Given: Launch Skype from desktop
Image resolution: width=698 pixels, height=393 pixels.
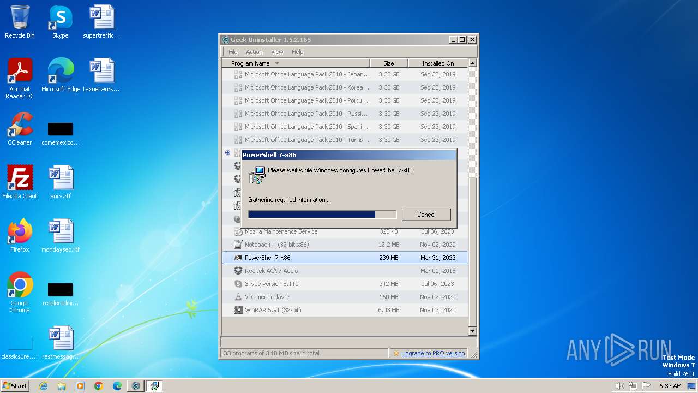Looking at the screenshot, I should click(61, 22).
